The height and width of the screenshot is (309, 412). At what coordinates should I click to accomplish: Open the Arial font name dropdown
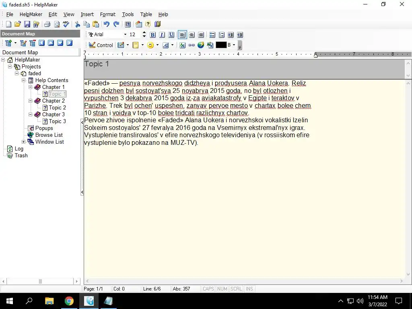126,35
